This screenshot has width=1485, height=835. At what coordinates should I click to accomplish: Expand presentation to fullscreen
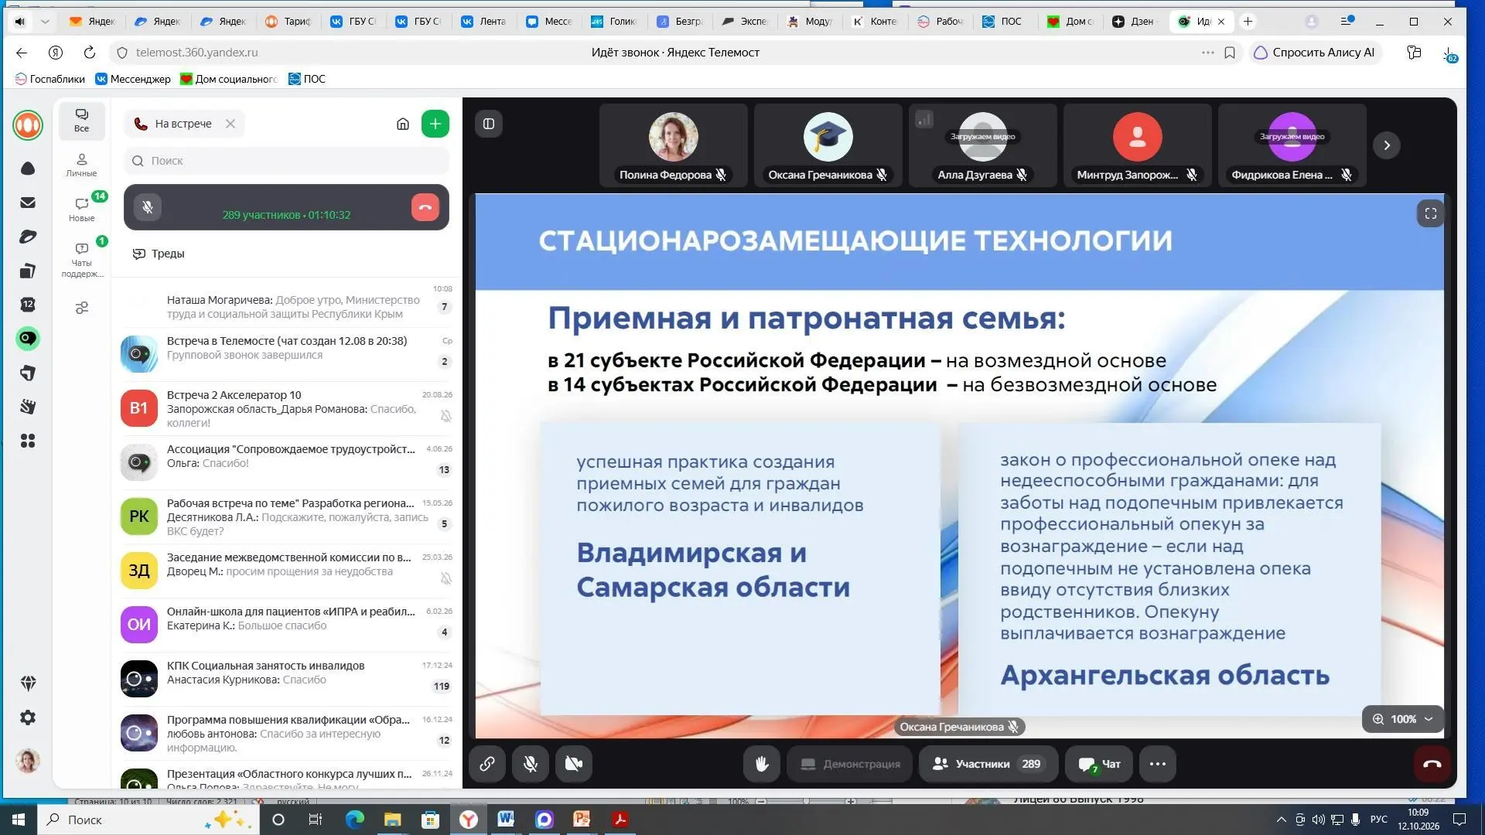point(1431,213)
